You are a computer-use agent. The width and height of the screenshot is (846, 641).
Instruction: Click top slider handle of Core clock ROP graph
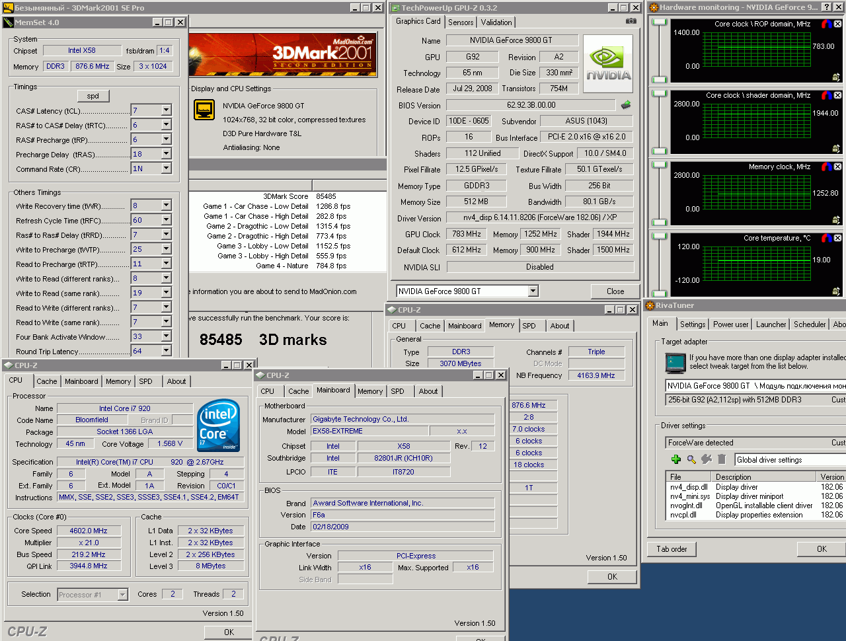coord(659,22)
